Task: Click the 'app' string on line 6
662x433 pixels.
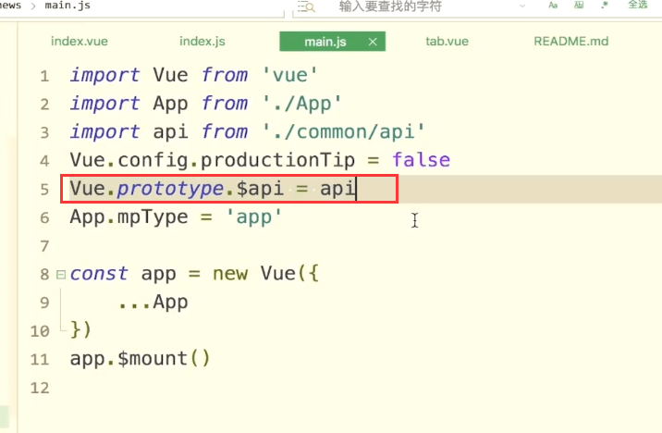Action: pyautogui.click(x=253, y=217)
